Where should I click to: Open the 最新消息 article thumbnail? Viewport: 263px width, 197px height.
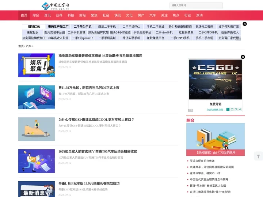click(37, 189)
